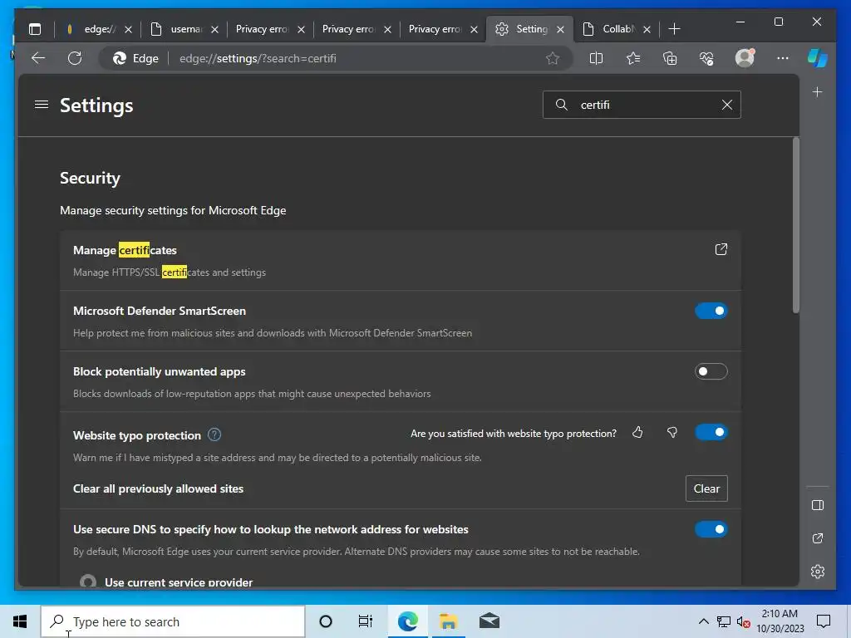
Task: Go back with the back arrow
Action: tap(38, 58)
